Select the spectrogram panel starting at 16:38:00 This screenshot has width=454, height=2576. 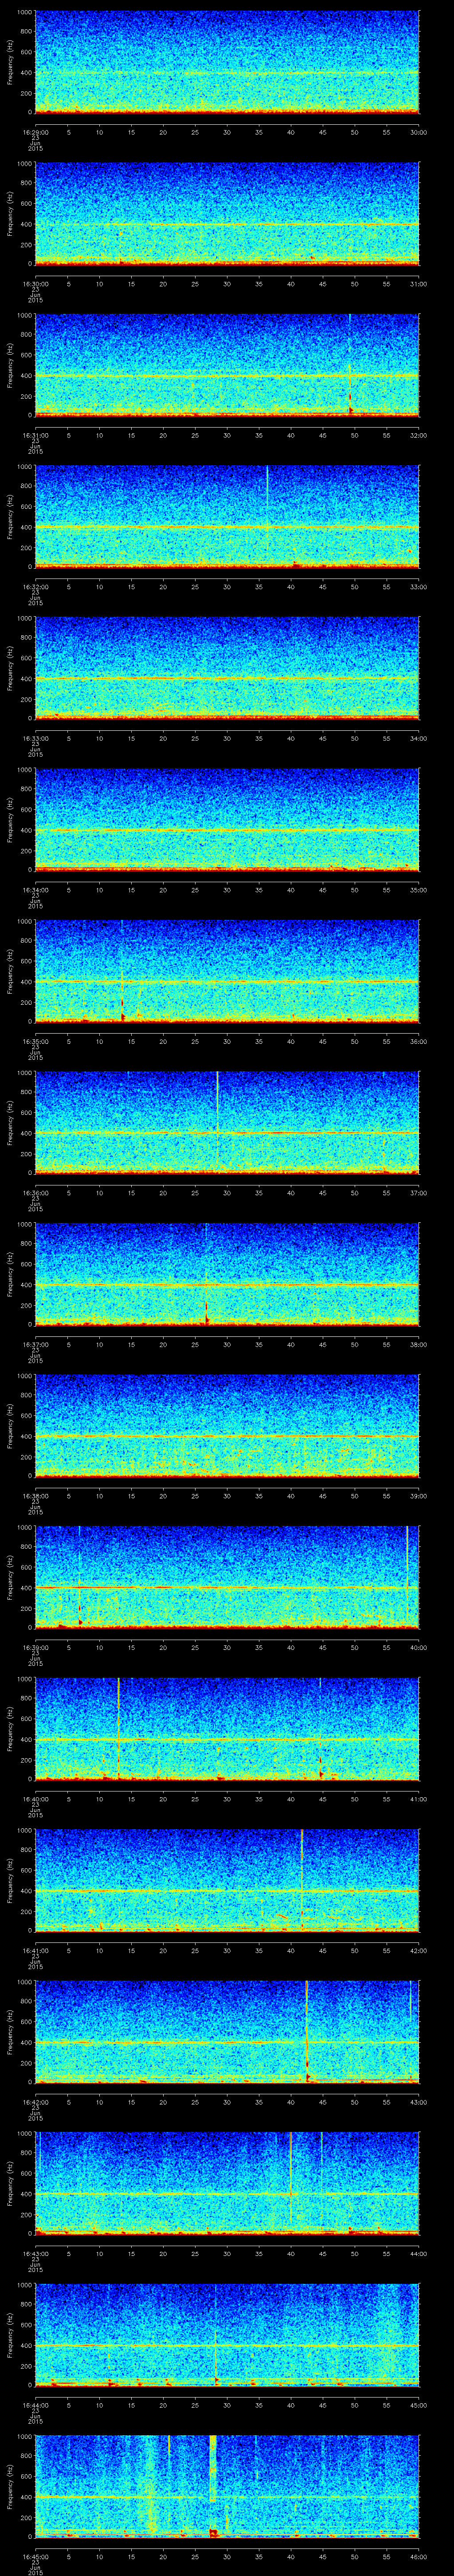[x=227, y=1426]
